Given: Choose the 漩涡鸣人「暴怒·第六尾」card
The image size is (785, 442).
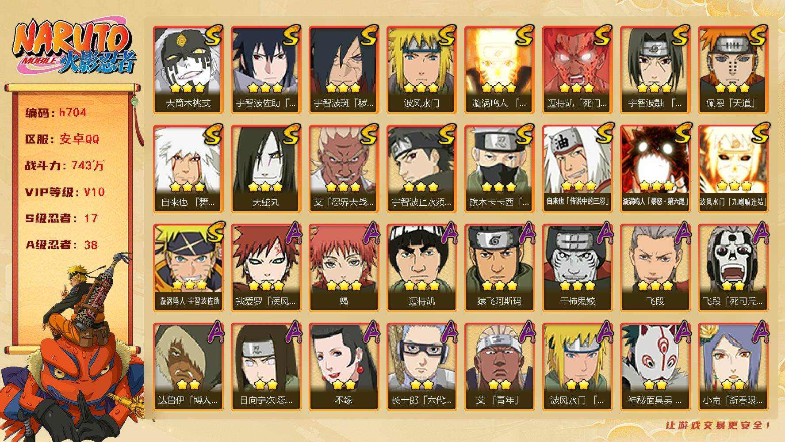Looking at the screenshot, I should (655, 169).
